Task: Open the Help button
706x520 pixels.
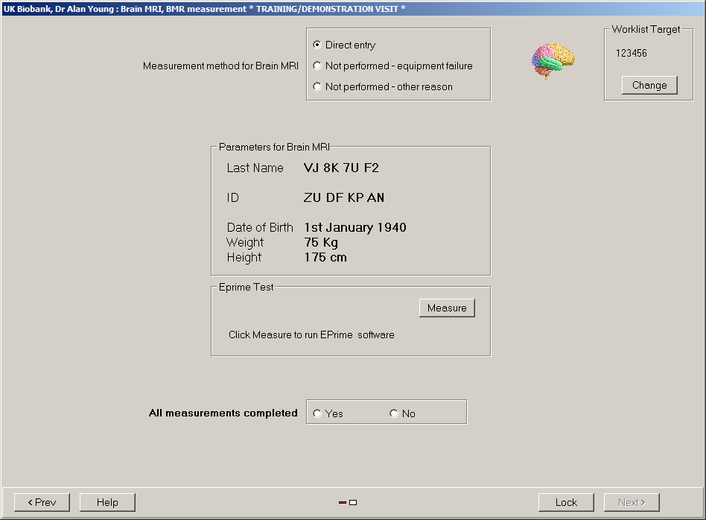Action: [x=107, y=503]
